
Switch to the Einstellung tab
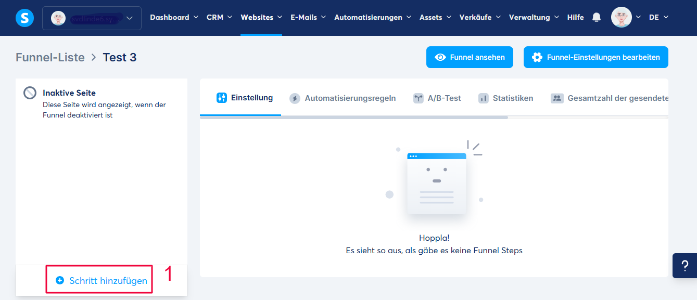pyautogui.click(x=245, y=98)
